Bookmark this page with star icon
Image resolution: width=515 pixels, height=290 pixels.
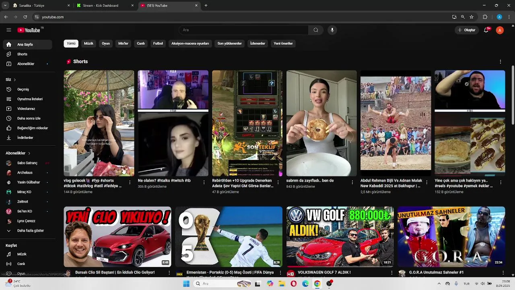click(x=472, y=17)
